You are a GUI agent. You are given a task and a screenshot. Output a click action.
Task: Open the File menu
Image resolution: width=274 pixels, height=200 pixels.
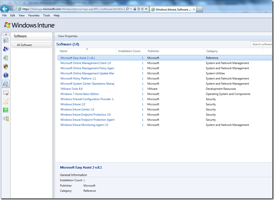coord(4,15)
